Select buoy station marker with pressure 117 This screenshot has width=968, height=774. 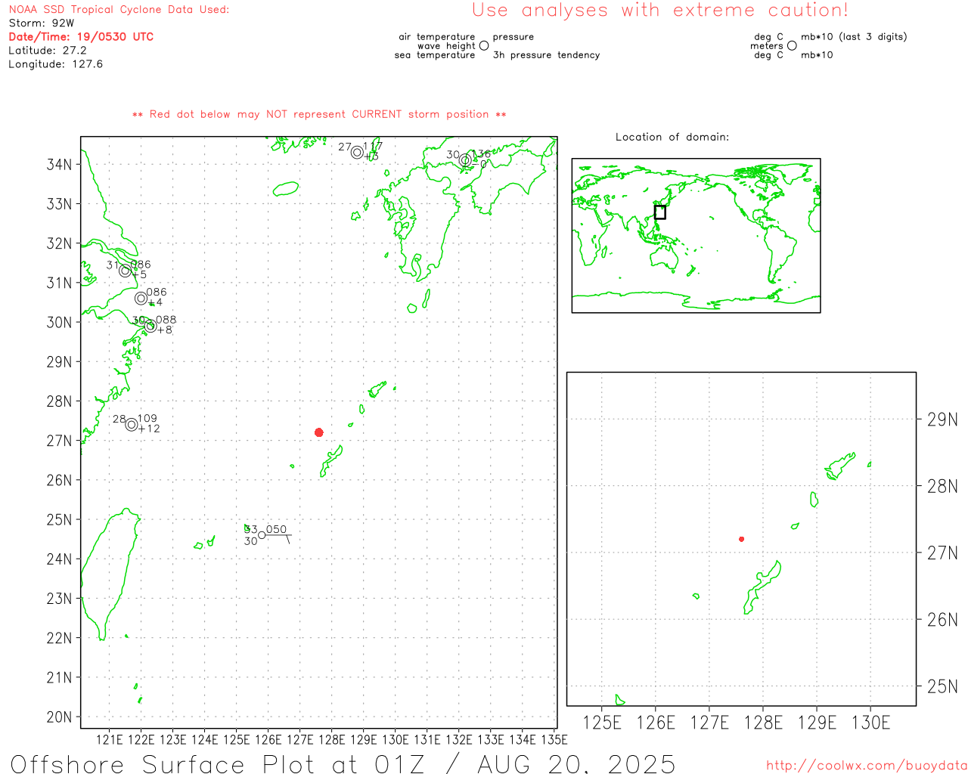[x=357, y=153]
